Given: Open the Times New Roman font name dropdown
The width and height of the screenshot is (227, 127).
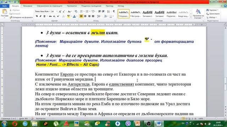Looking at the screenshot, I should tap(50, 11).
